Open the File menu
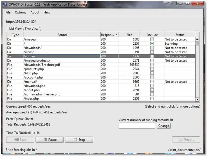 (x=8, y=12)
